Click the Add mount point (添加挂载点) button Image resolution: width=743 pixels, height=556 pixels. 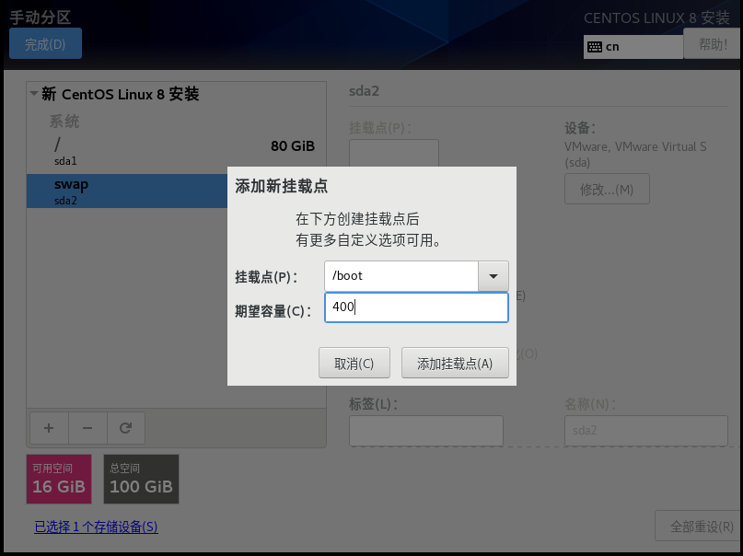coord(455,364)
